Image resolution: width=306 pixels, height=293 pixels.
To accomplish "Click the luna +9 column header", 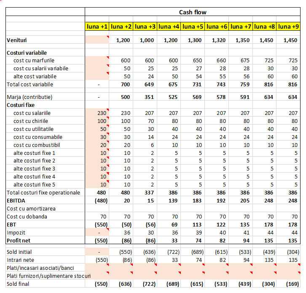I will (289, 27).
